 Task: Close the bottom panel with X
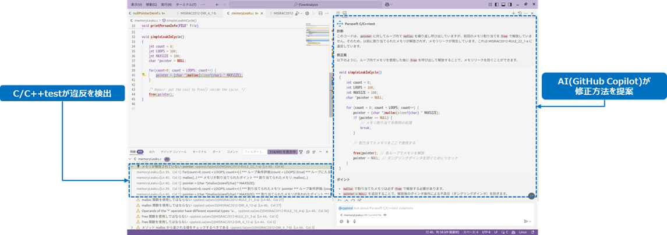pos(327,152)
